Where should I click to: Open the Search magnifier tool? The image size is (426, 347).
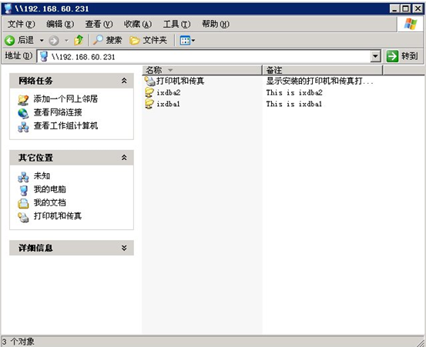(x=107, y=41)
